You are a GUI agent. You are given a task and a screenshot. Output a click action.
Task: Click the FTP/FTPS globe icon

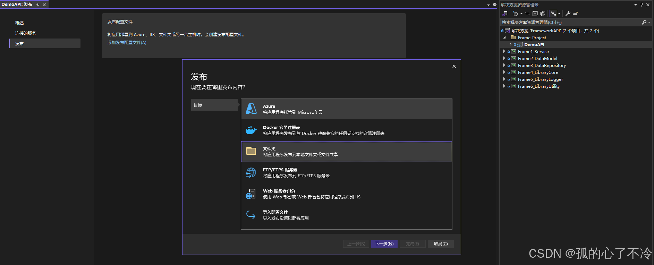pyautogui.click(x=251, y=172)
